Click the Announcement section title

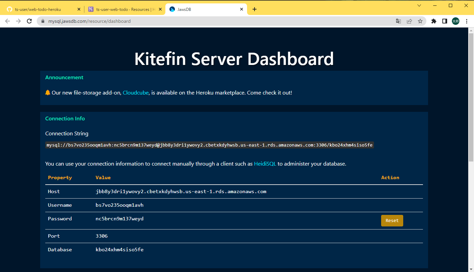pyautogui.click(x=64, y=78)
